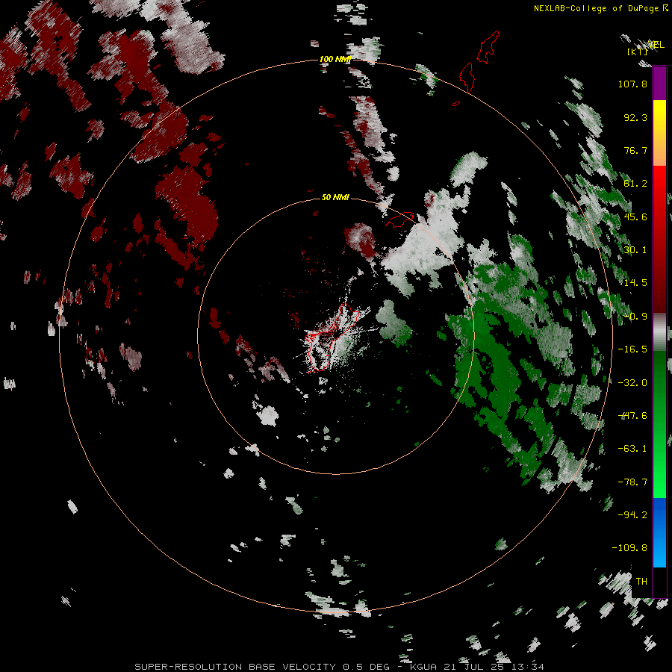Click the 50 NMI range ring label
672x672 pixels.
click(335, 197)
